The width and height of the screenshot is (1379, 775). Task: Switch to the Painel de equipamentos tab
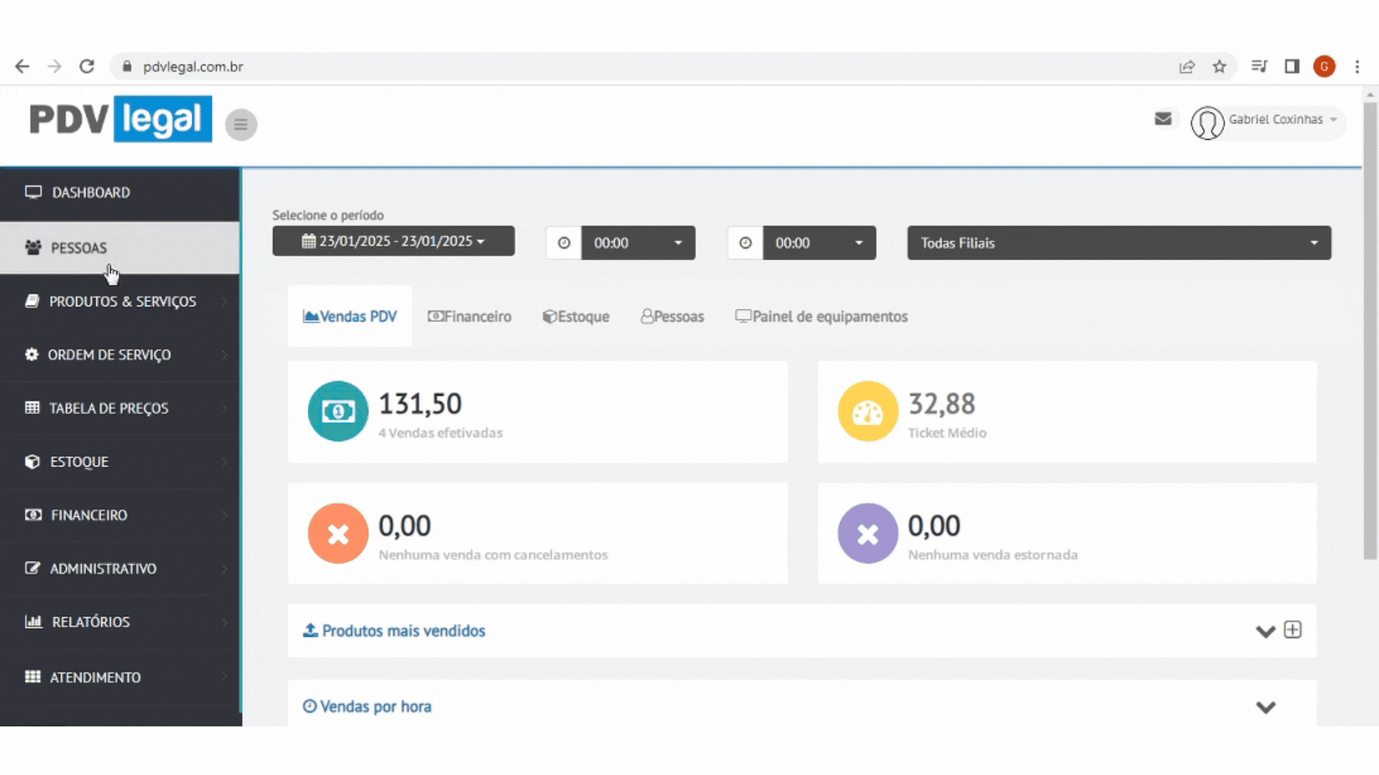pos(821,316)
